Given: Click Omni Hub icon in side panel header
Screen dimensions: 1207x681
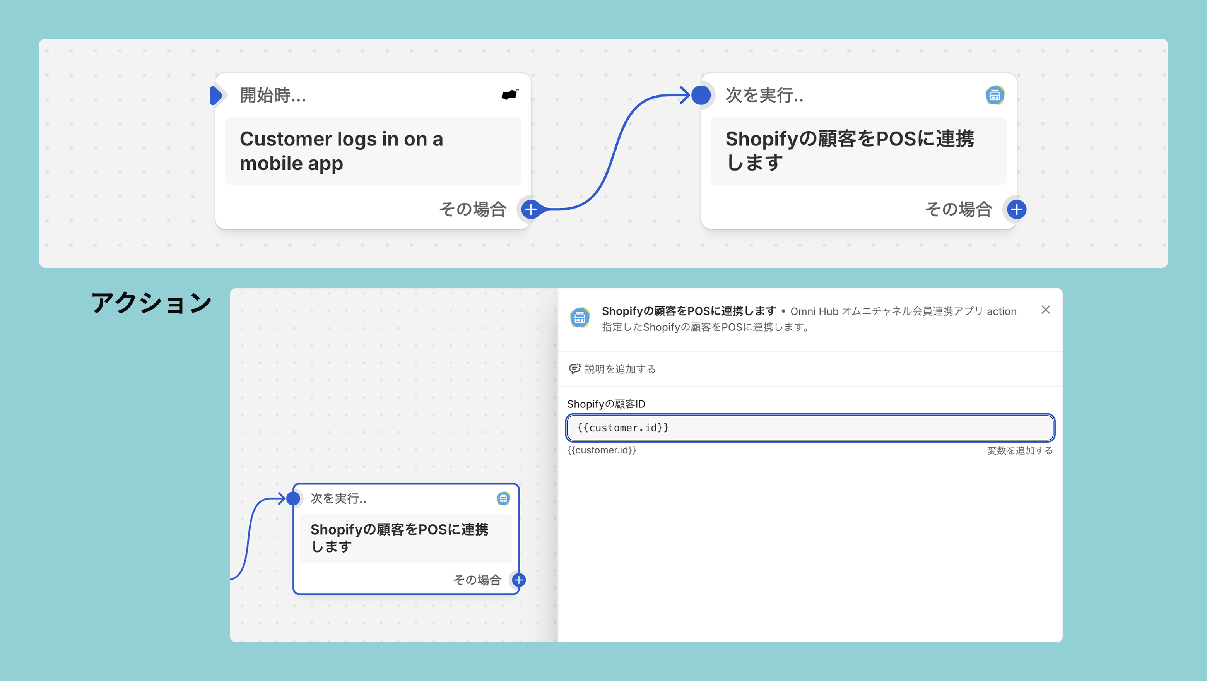Looking at the screenshot, I should coord(580,318).
